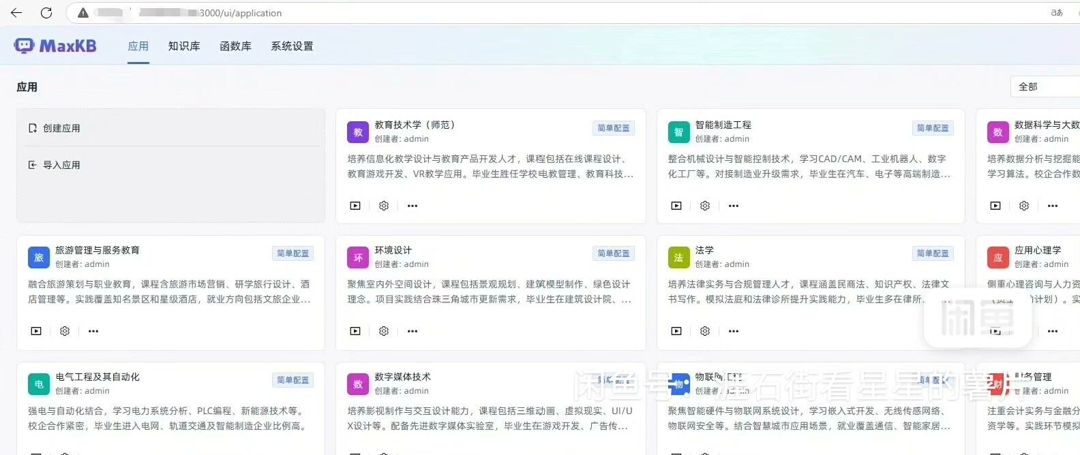Click 简单配置 tag on 电气工程及其自动化 card
Viewport: 1080px width, 455px height.
click(x=292, y=380)
